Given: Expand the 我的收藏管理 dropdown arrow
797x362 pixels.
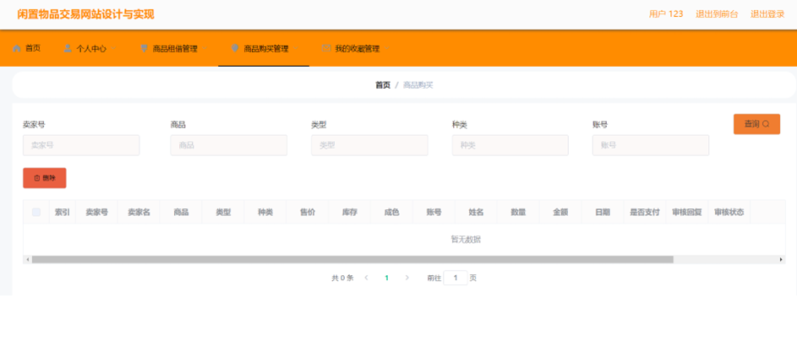Looking at the screenshot, I should [x=387, y=49].
